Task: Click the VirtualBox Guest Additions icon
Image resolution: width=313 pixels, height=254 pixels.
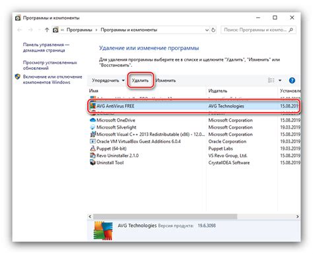Action: pos(92,141)
